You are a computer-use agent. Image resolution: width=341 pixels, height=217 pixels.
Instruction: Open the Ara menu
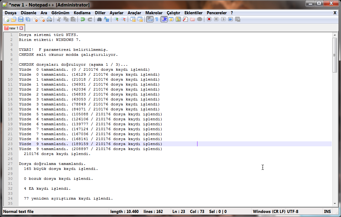[x=44, y=13]
